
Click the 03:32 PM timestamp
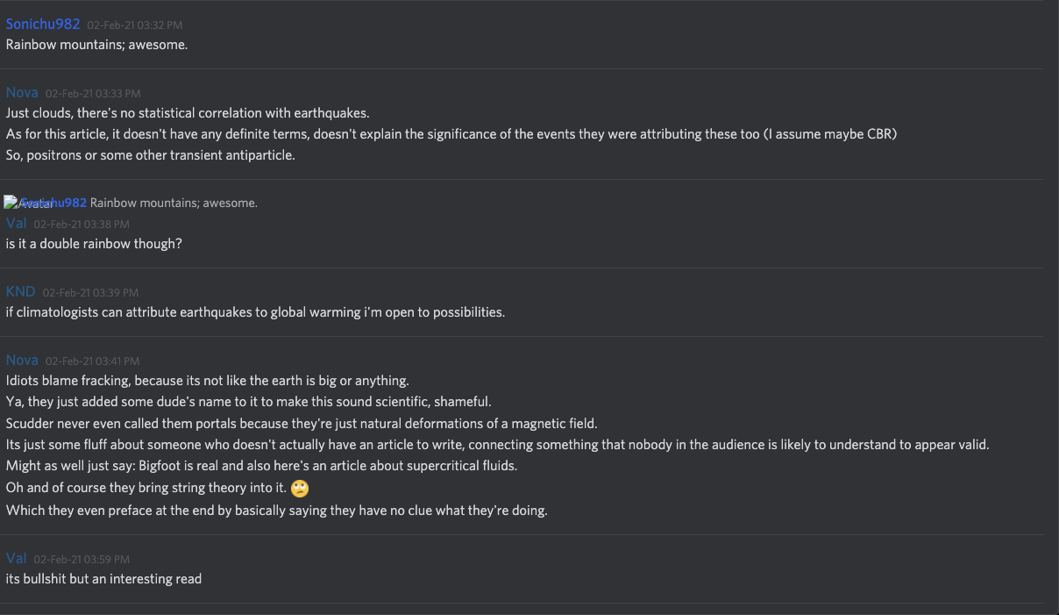point(135,25)
